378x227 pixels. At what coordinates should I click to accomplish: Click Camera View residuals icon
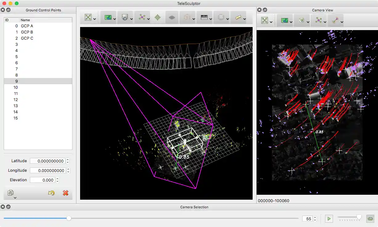[335, 21]
